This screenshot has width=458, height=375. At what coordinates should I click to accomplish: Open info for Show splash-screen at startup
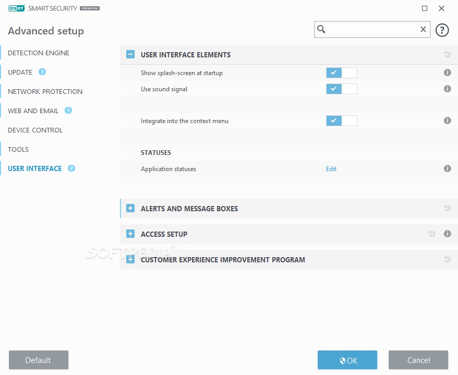pyautogui.click(x=447, y=72)
